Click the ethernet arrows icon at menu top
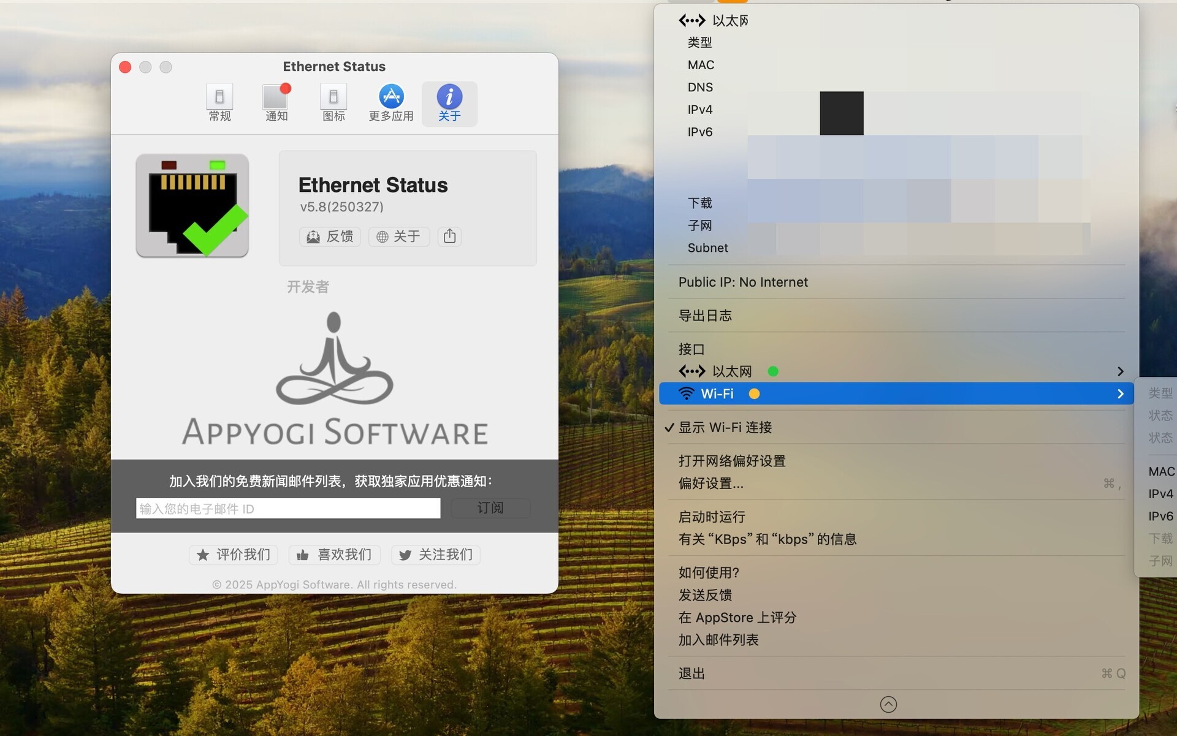This screenshot has height=736, width=1177. pos(691,21)
